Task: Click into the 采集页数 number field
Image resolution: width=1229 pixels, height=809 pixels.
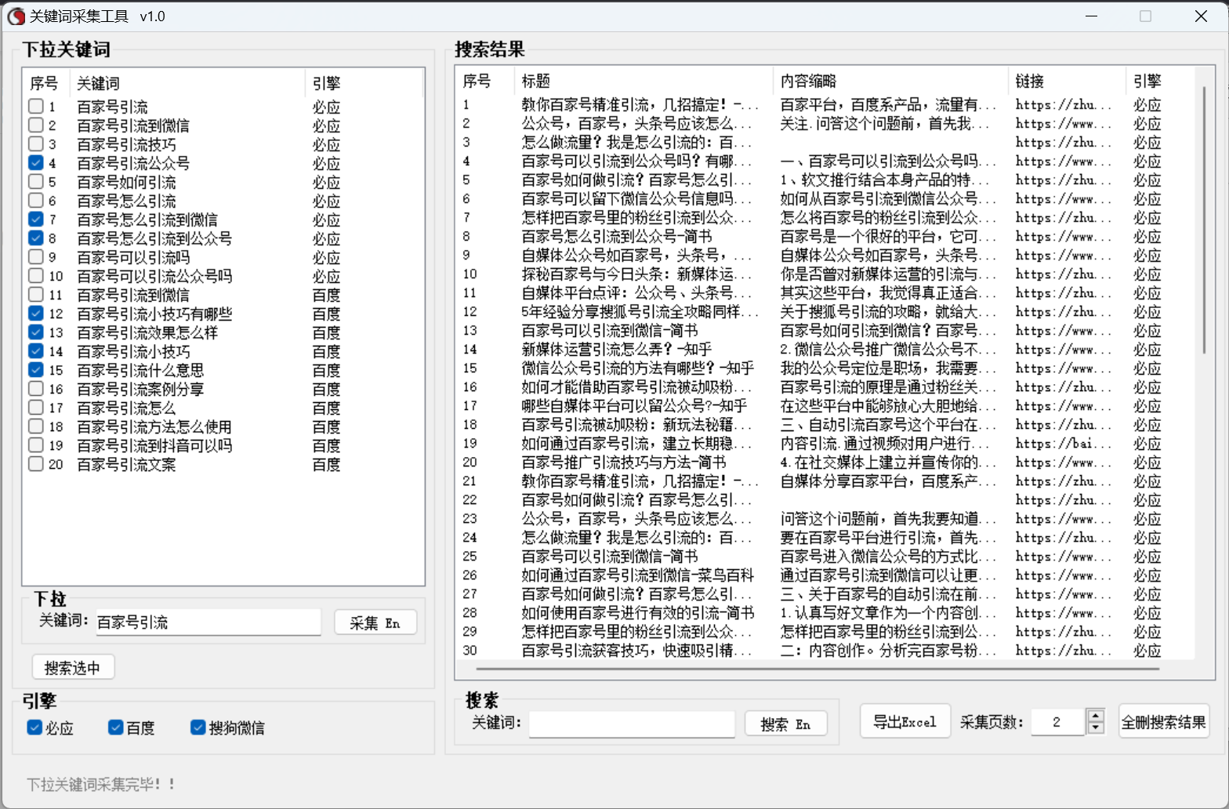Action: click(x=1058, y=722)
